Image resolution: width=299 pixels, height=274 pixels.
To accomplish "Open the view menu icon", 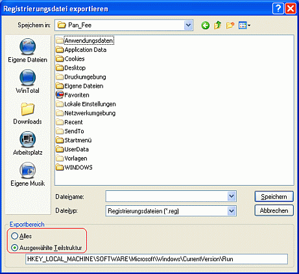I will (x=245, y=25).
